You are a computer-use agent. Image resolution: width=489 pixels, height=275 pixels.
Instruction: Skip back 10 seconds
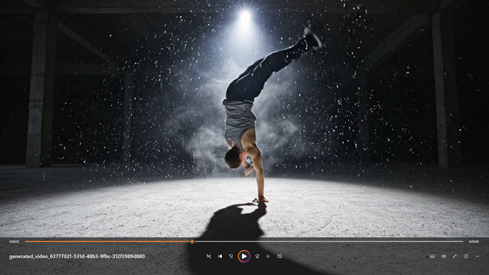232,256
